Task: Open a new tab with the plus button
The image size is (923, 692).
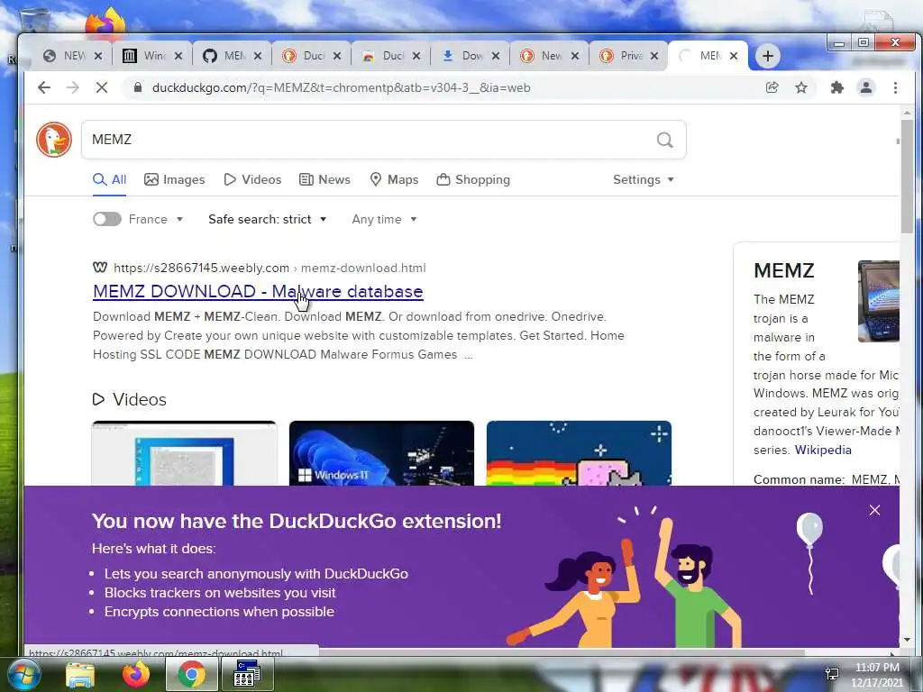Action: click(768, 56)
